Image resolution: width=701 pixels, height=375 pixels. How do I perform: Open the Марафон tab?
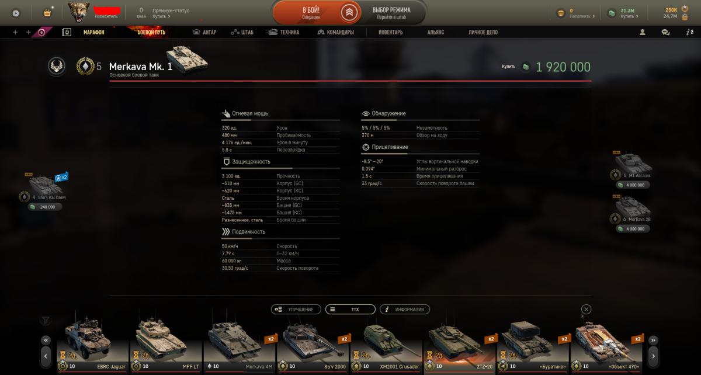coord(93,33)
